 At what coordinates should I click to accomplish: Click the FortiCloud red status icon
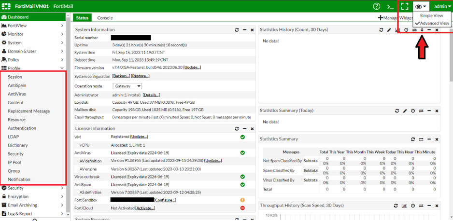pos(242,207)
